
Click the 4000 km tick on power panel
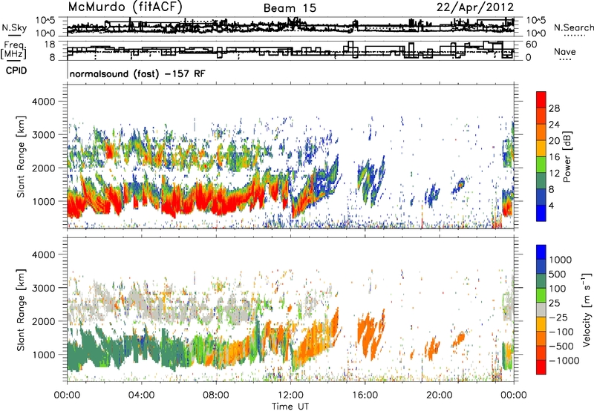pyautogui.click(x=43, y=102)
